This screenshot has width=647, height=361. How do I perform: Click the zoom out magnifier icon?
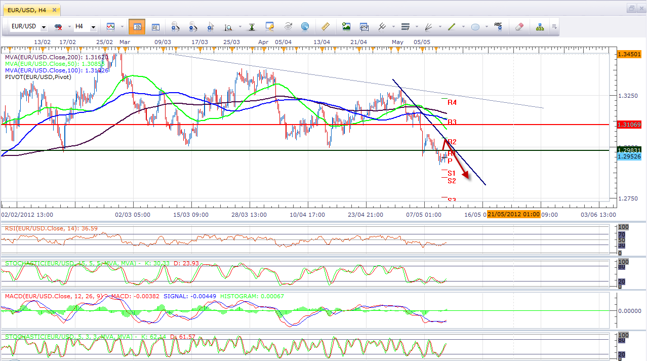tap(193, 26)
